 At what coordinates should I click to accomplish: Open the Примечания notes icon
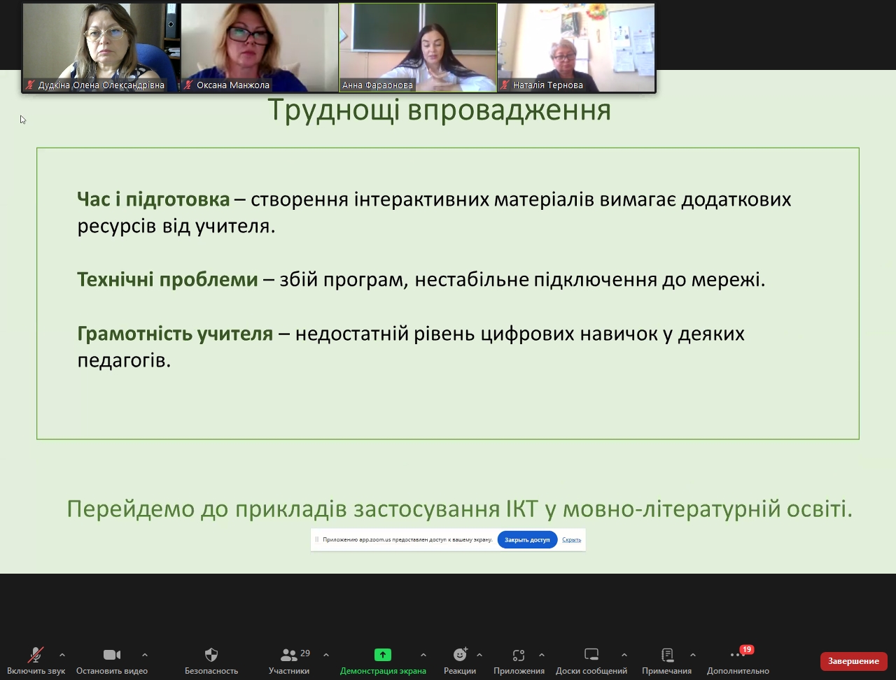coord(667,655)
